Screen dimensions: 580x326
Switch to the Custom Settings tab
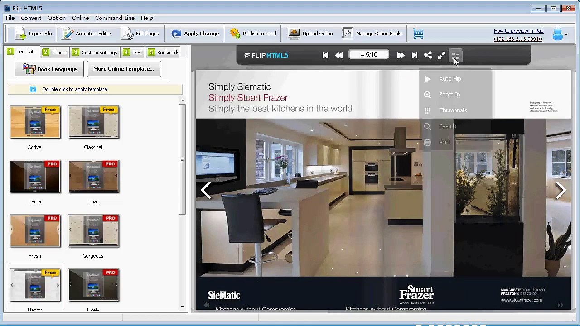(95, 53)
